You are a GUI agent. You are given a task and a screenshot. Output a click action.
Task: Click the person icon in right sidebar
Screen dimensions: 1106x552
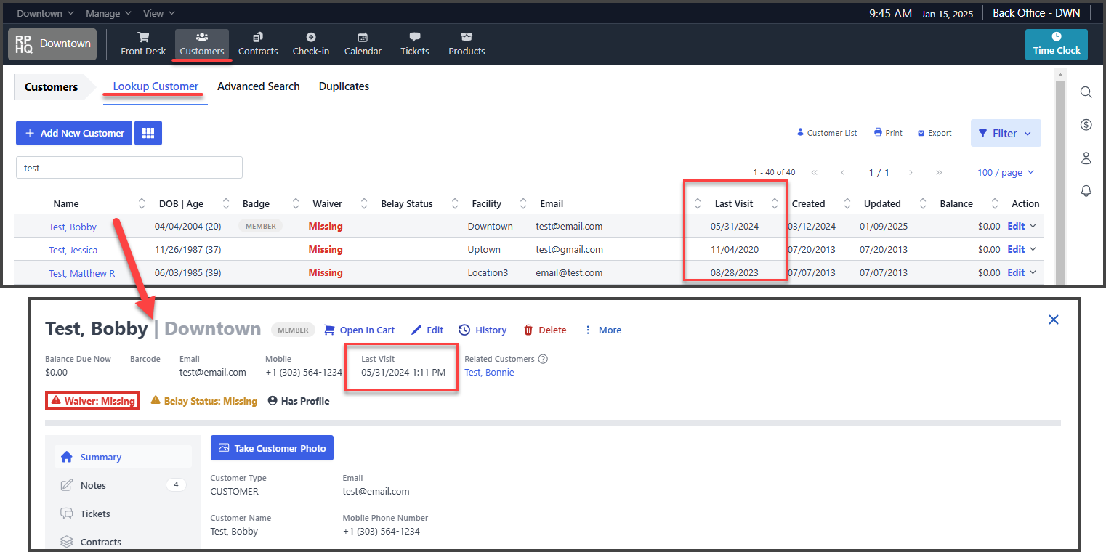[1086, 158]
